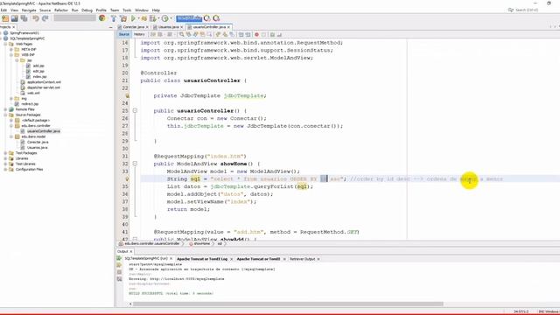Switch editor to Source view
This screenshot has width=560, height=315.
click(124, 34)
